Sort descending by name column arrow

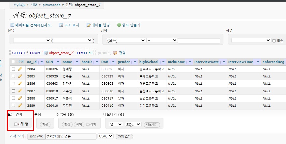click(x=74, y=62)
